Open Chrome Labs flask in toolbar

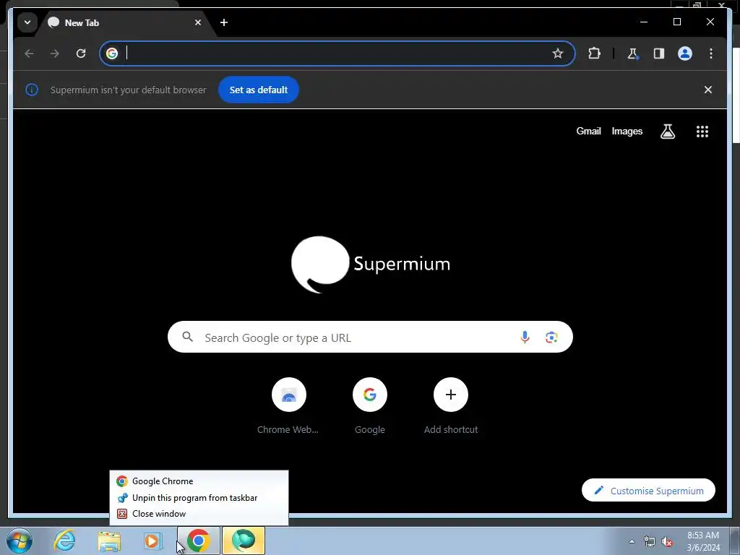(x=633, y=53)
